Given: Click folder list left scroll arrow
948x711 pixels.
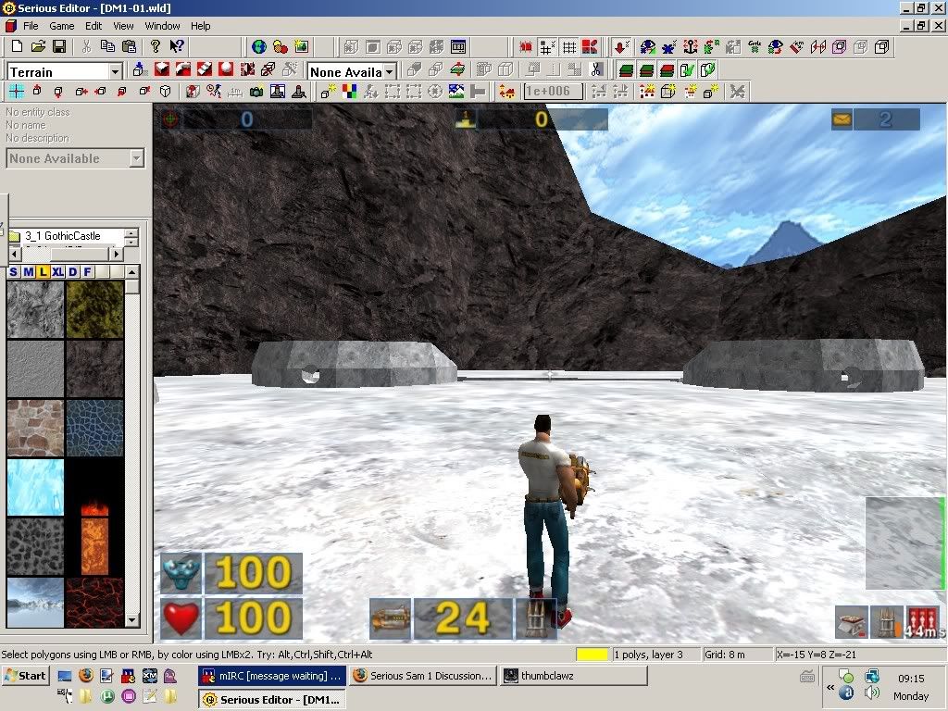Looking at the screenshot, I should tap(15, 254).
